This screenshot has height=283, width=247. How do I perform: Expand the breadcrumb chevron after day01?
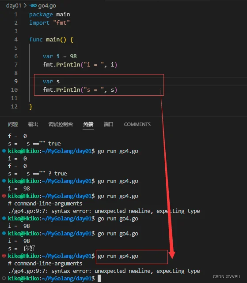click(x=25, y=6)
